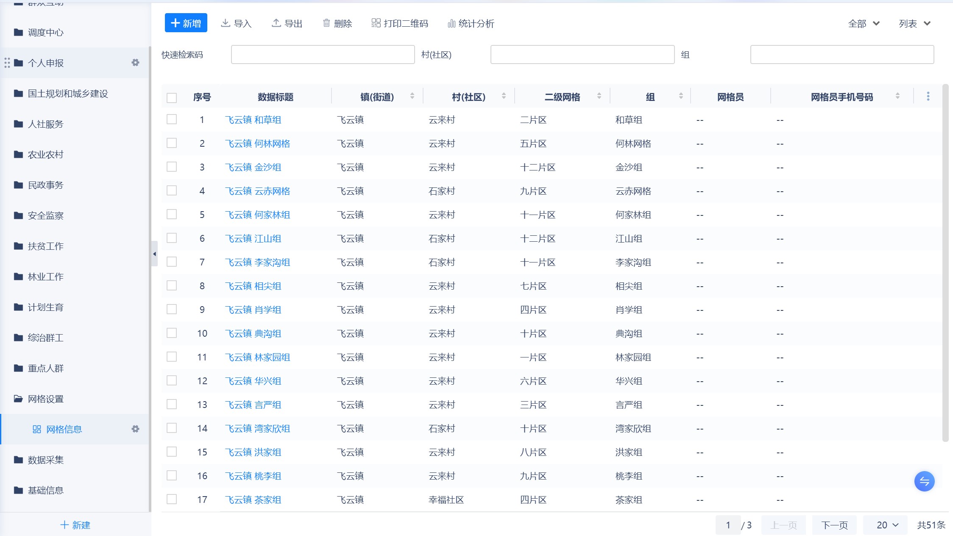Check the row 2 何林网格 checkbox
The height and width of the screenshot is (536, 953).
click(x=172, y=143)
